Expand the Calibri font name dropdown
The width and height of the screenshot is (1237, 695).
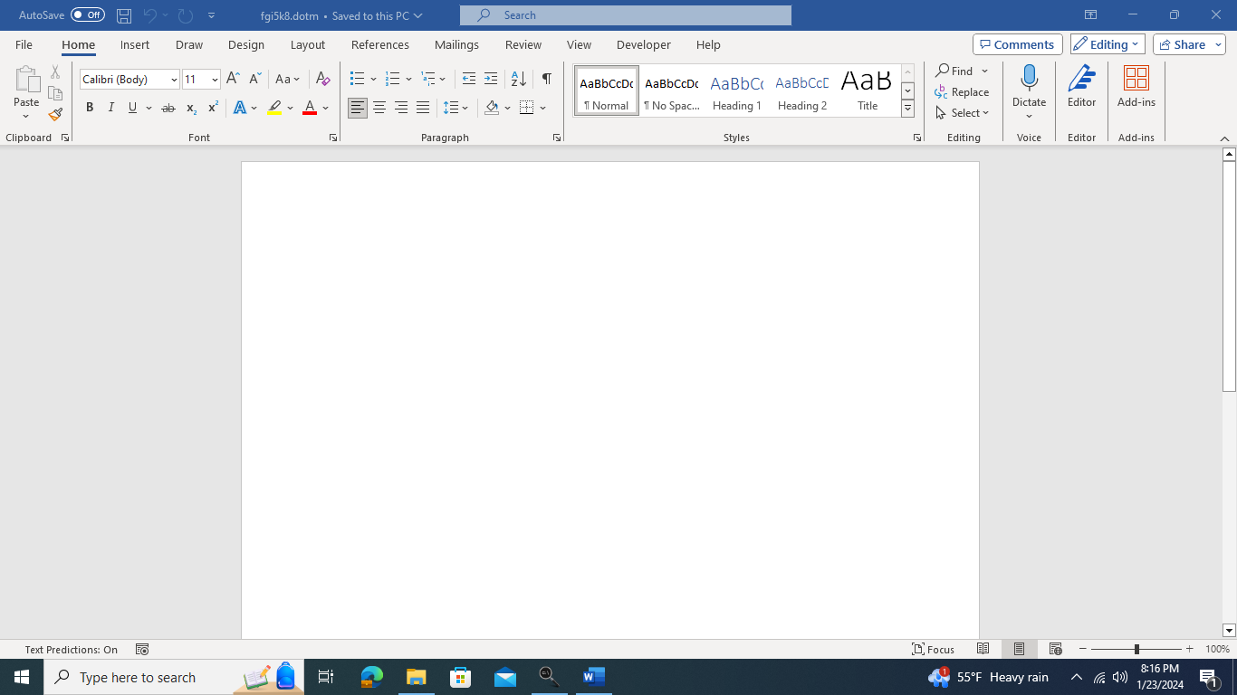[x=174, y=80]
